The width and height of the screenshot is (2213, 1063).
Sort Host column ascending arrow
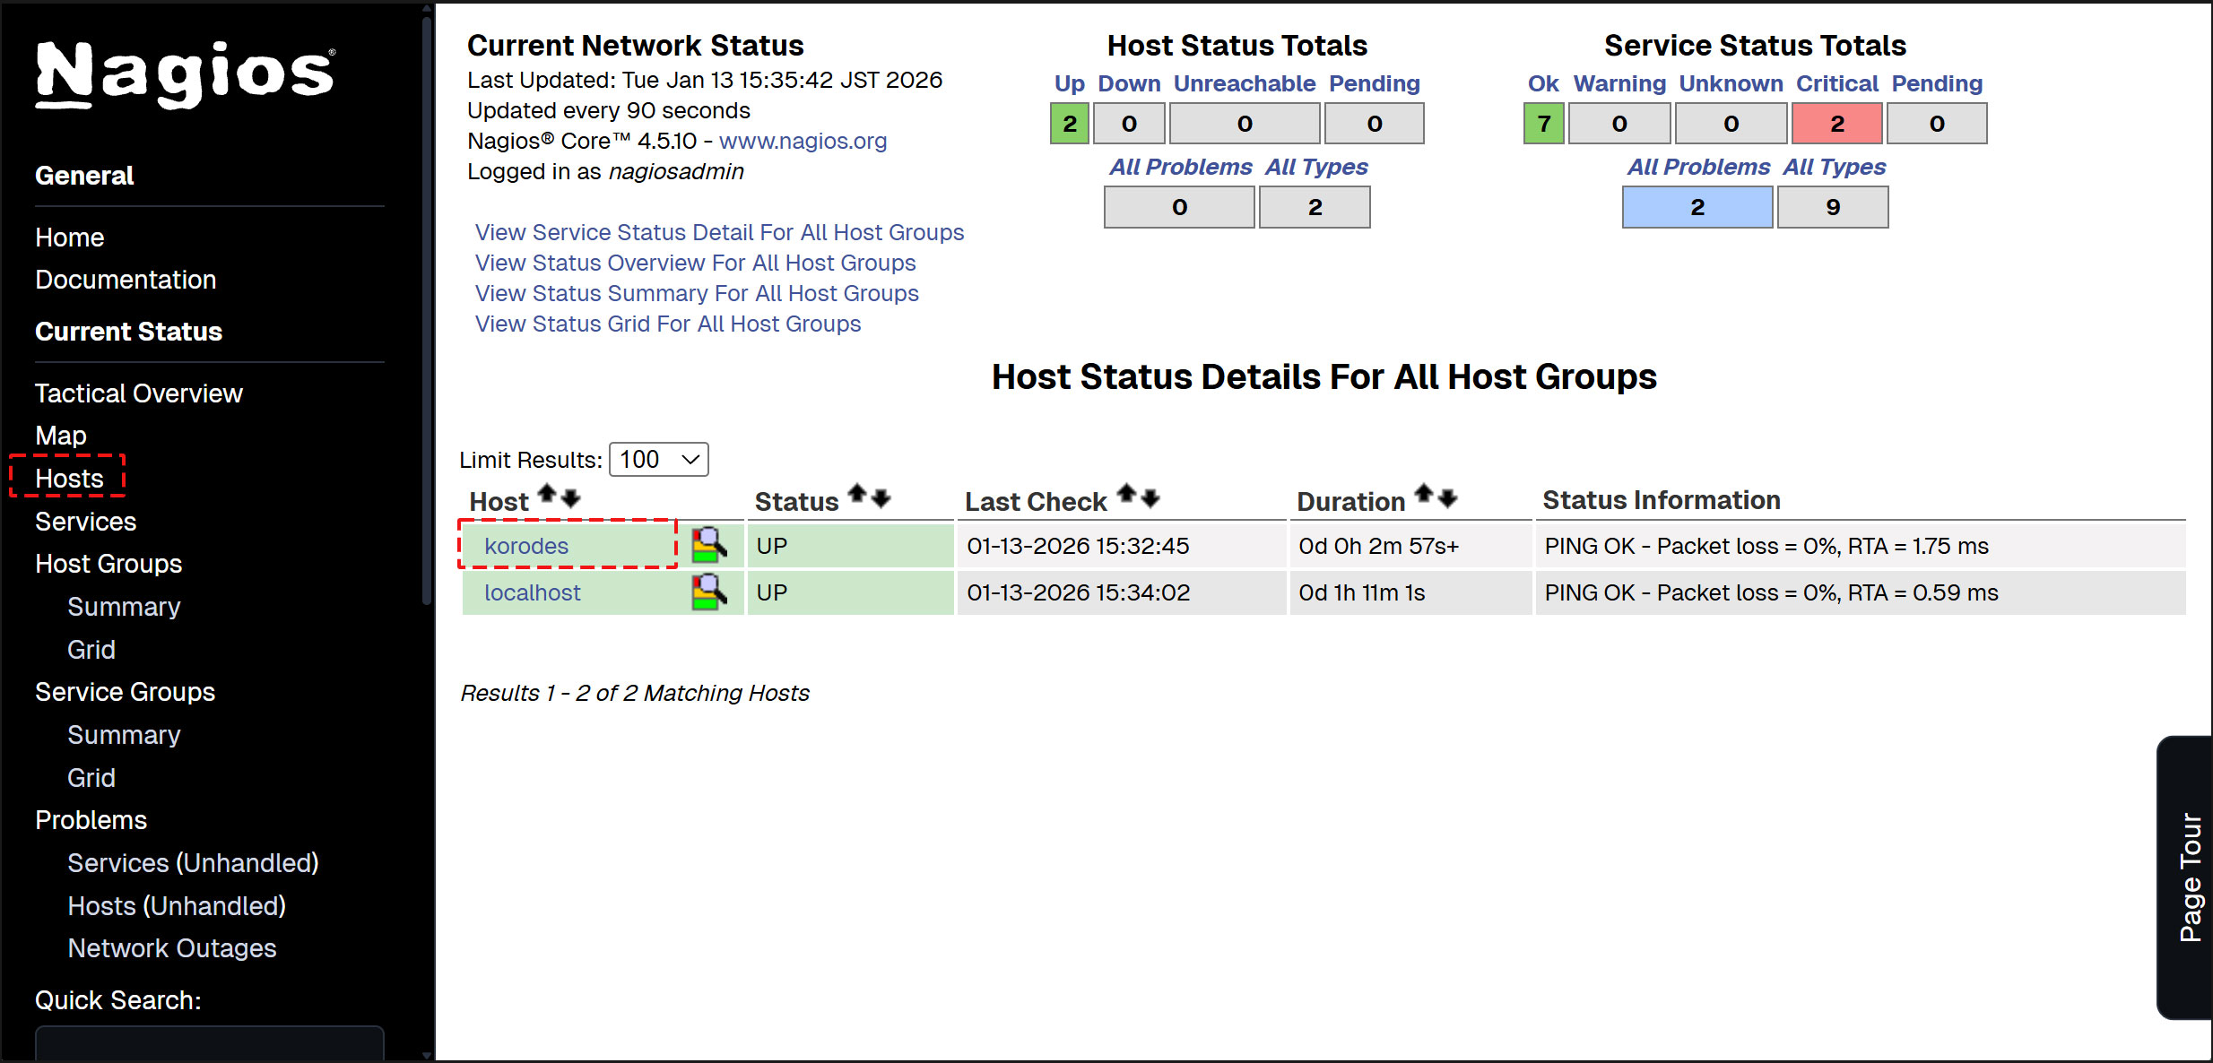(547, 495)
